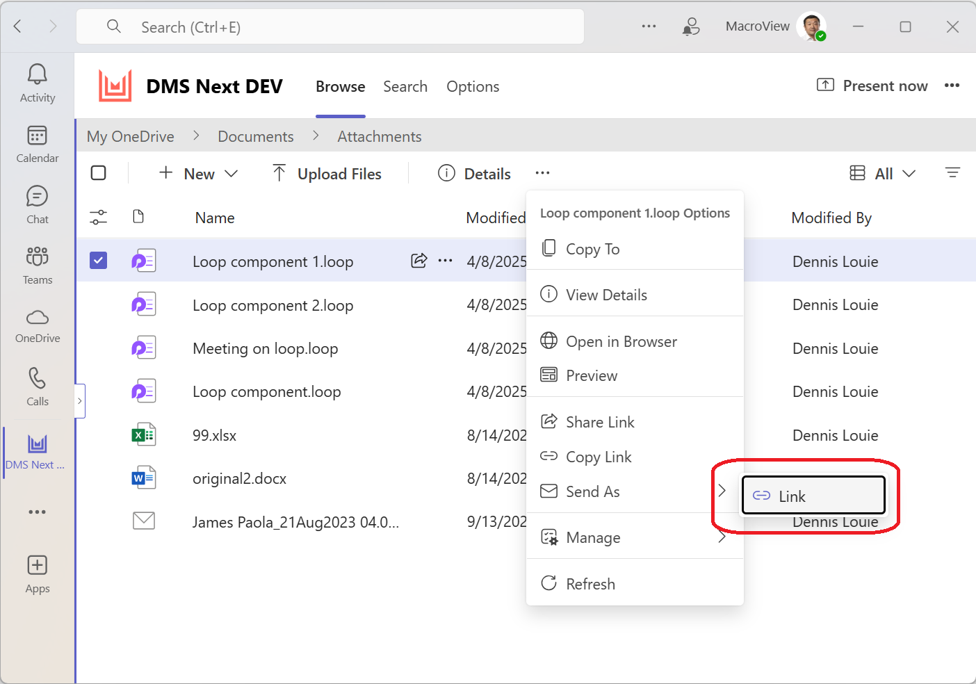976x684 pixels.
Task: Click the filter lines icon at right
Action: (x=952, y=173)
